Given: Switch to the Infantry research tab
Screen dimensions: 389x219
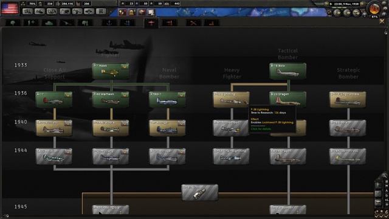Looking at the screenshot, I should [13, 23].
